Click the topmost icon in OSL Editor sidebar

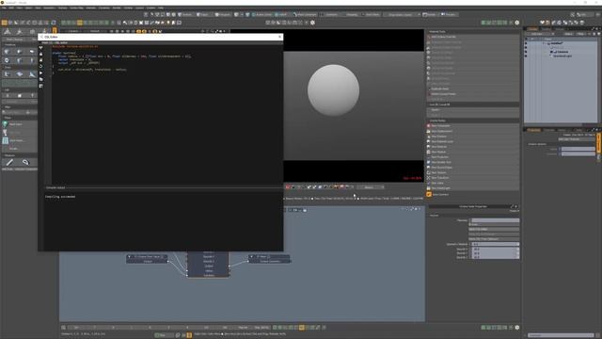click(x=41, y=48)
